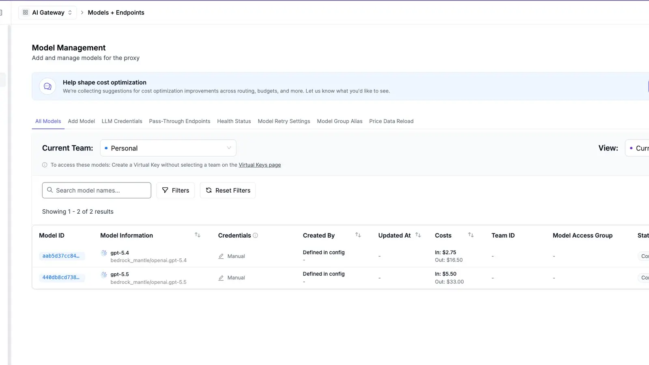Click the Models + Endpoints breadcrumb
This screenshot has height=365, width=649.
[116, 13]
